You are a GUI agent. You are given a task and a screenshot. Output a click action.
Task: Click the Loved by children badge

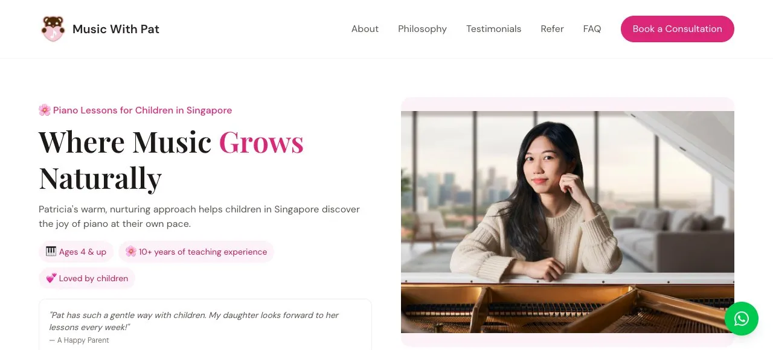(x=87, y=278)
